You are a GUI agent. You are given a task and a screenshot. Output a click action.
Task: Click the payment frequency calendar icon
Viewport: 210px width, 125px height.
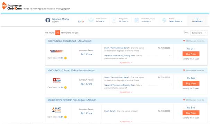pyautogui.click(x=137, y=20)
